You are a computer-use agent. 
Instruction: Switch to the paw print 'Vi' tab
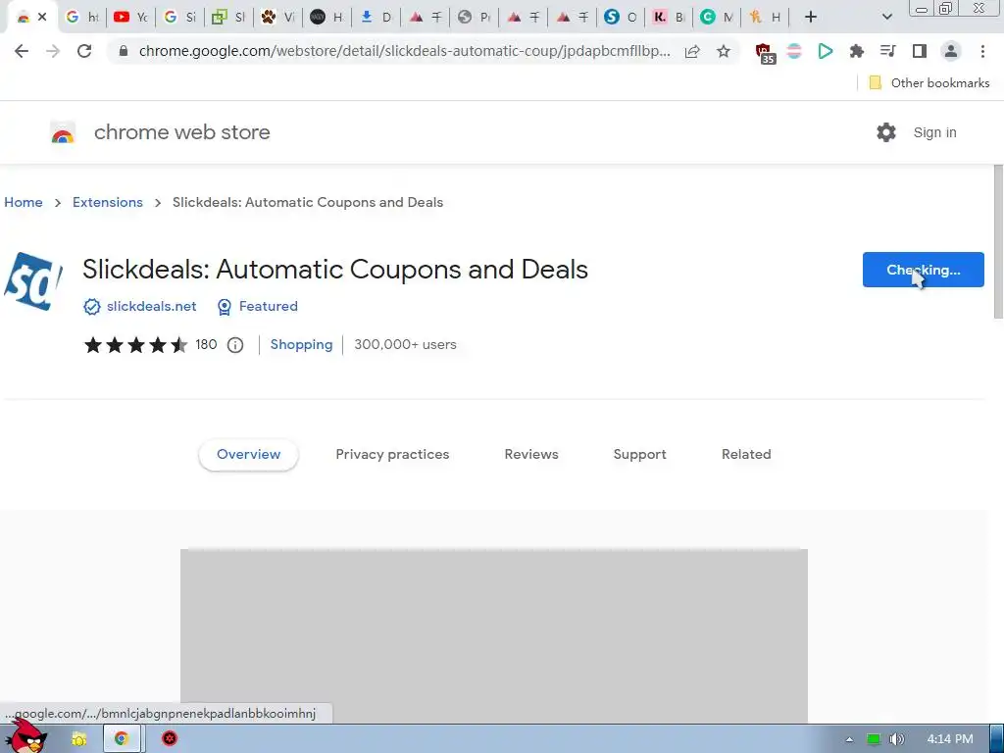[277, 18]
